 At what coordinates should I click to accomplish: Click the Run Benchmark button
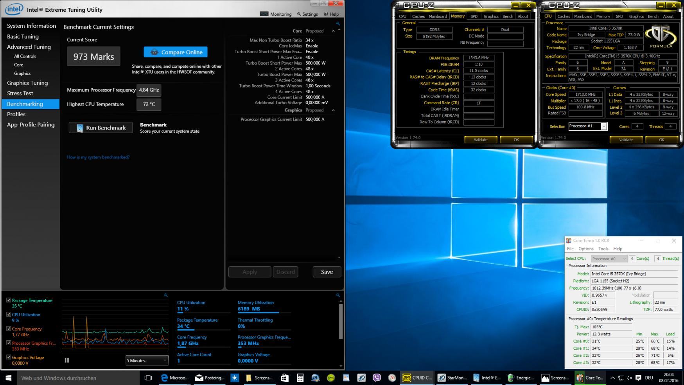[101, 128]
